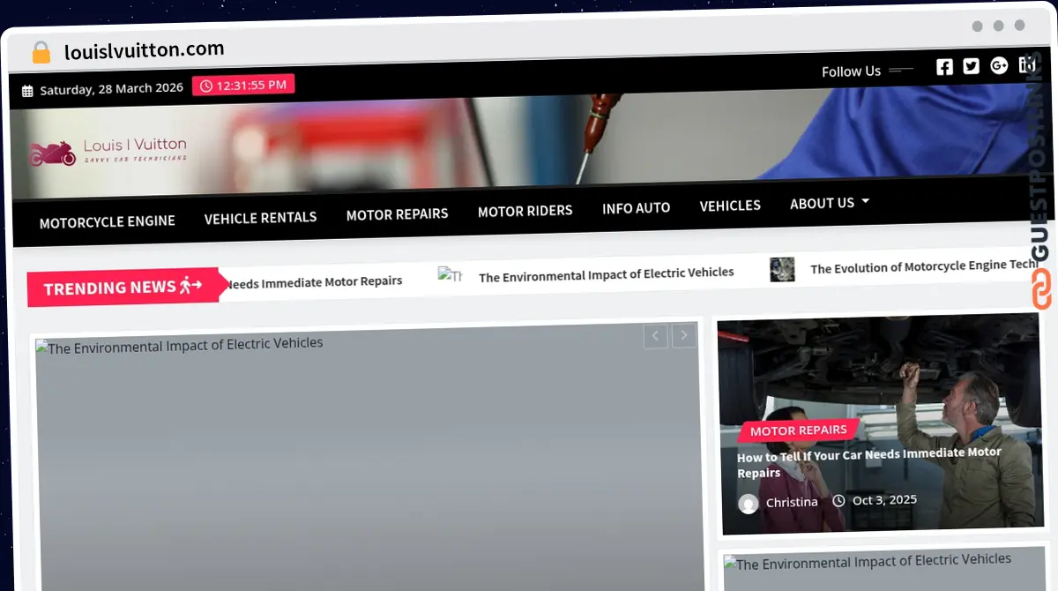Expand the About Us dropdown menu
This screenshot has height=591, width=1058.
(x=829, y=203)
